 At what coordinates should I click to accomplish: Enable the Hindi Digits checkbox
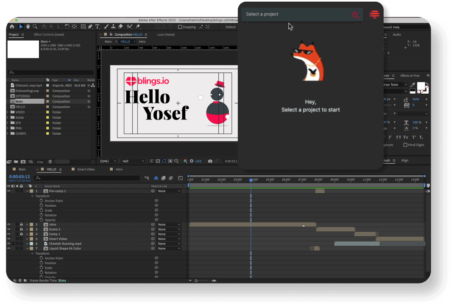click(405, 145)
